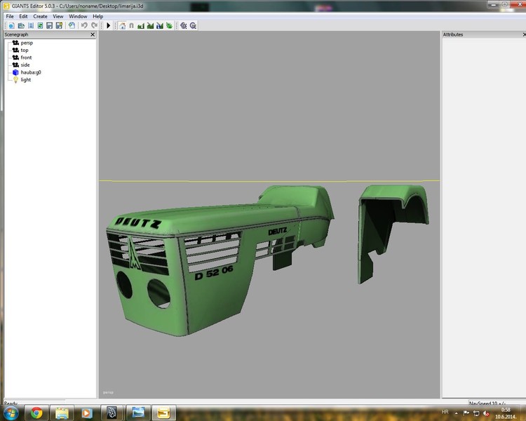
Task: Select hauba:g0 mesh node in Scenegraph
Action: [x=31, y=72]
